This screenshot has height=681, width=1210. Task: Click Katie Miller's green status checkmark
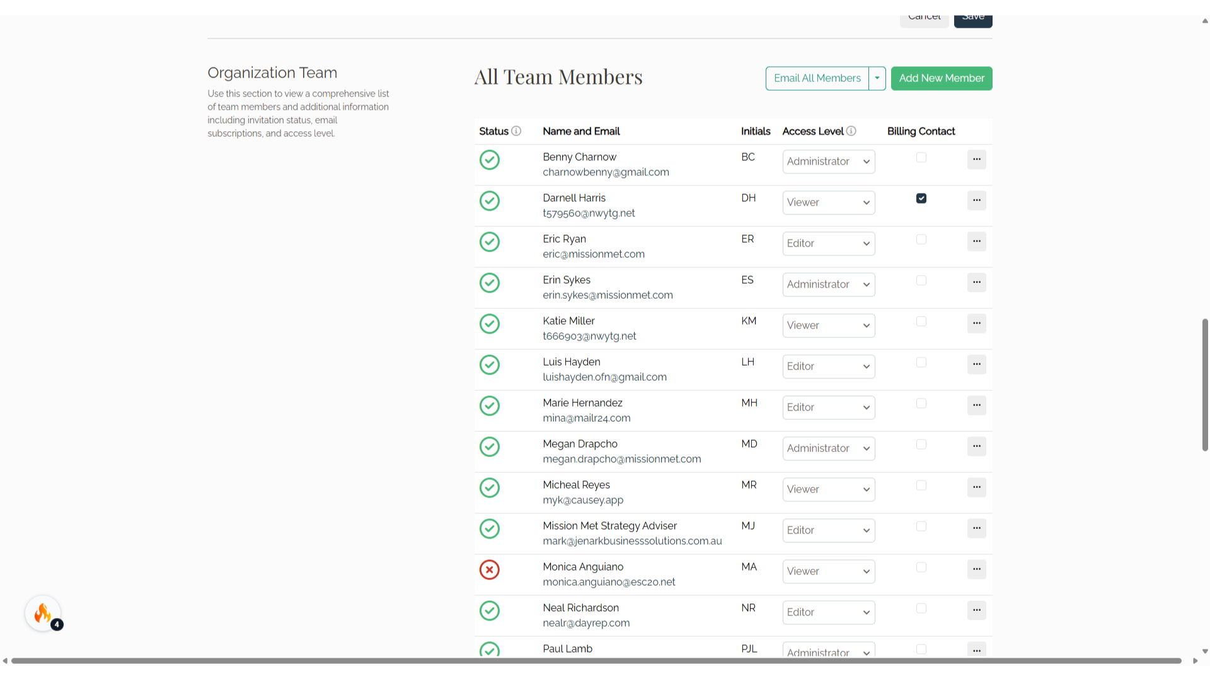(490, 324)
